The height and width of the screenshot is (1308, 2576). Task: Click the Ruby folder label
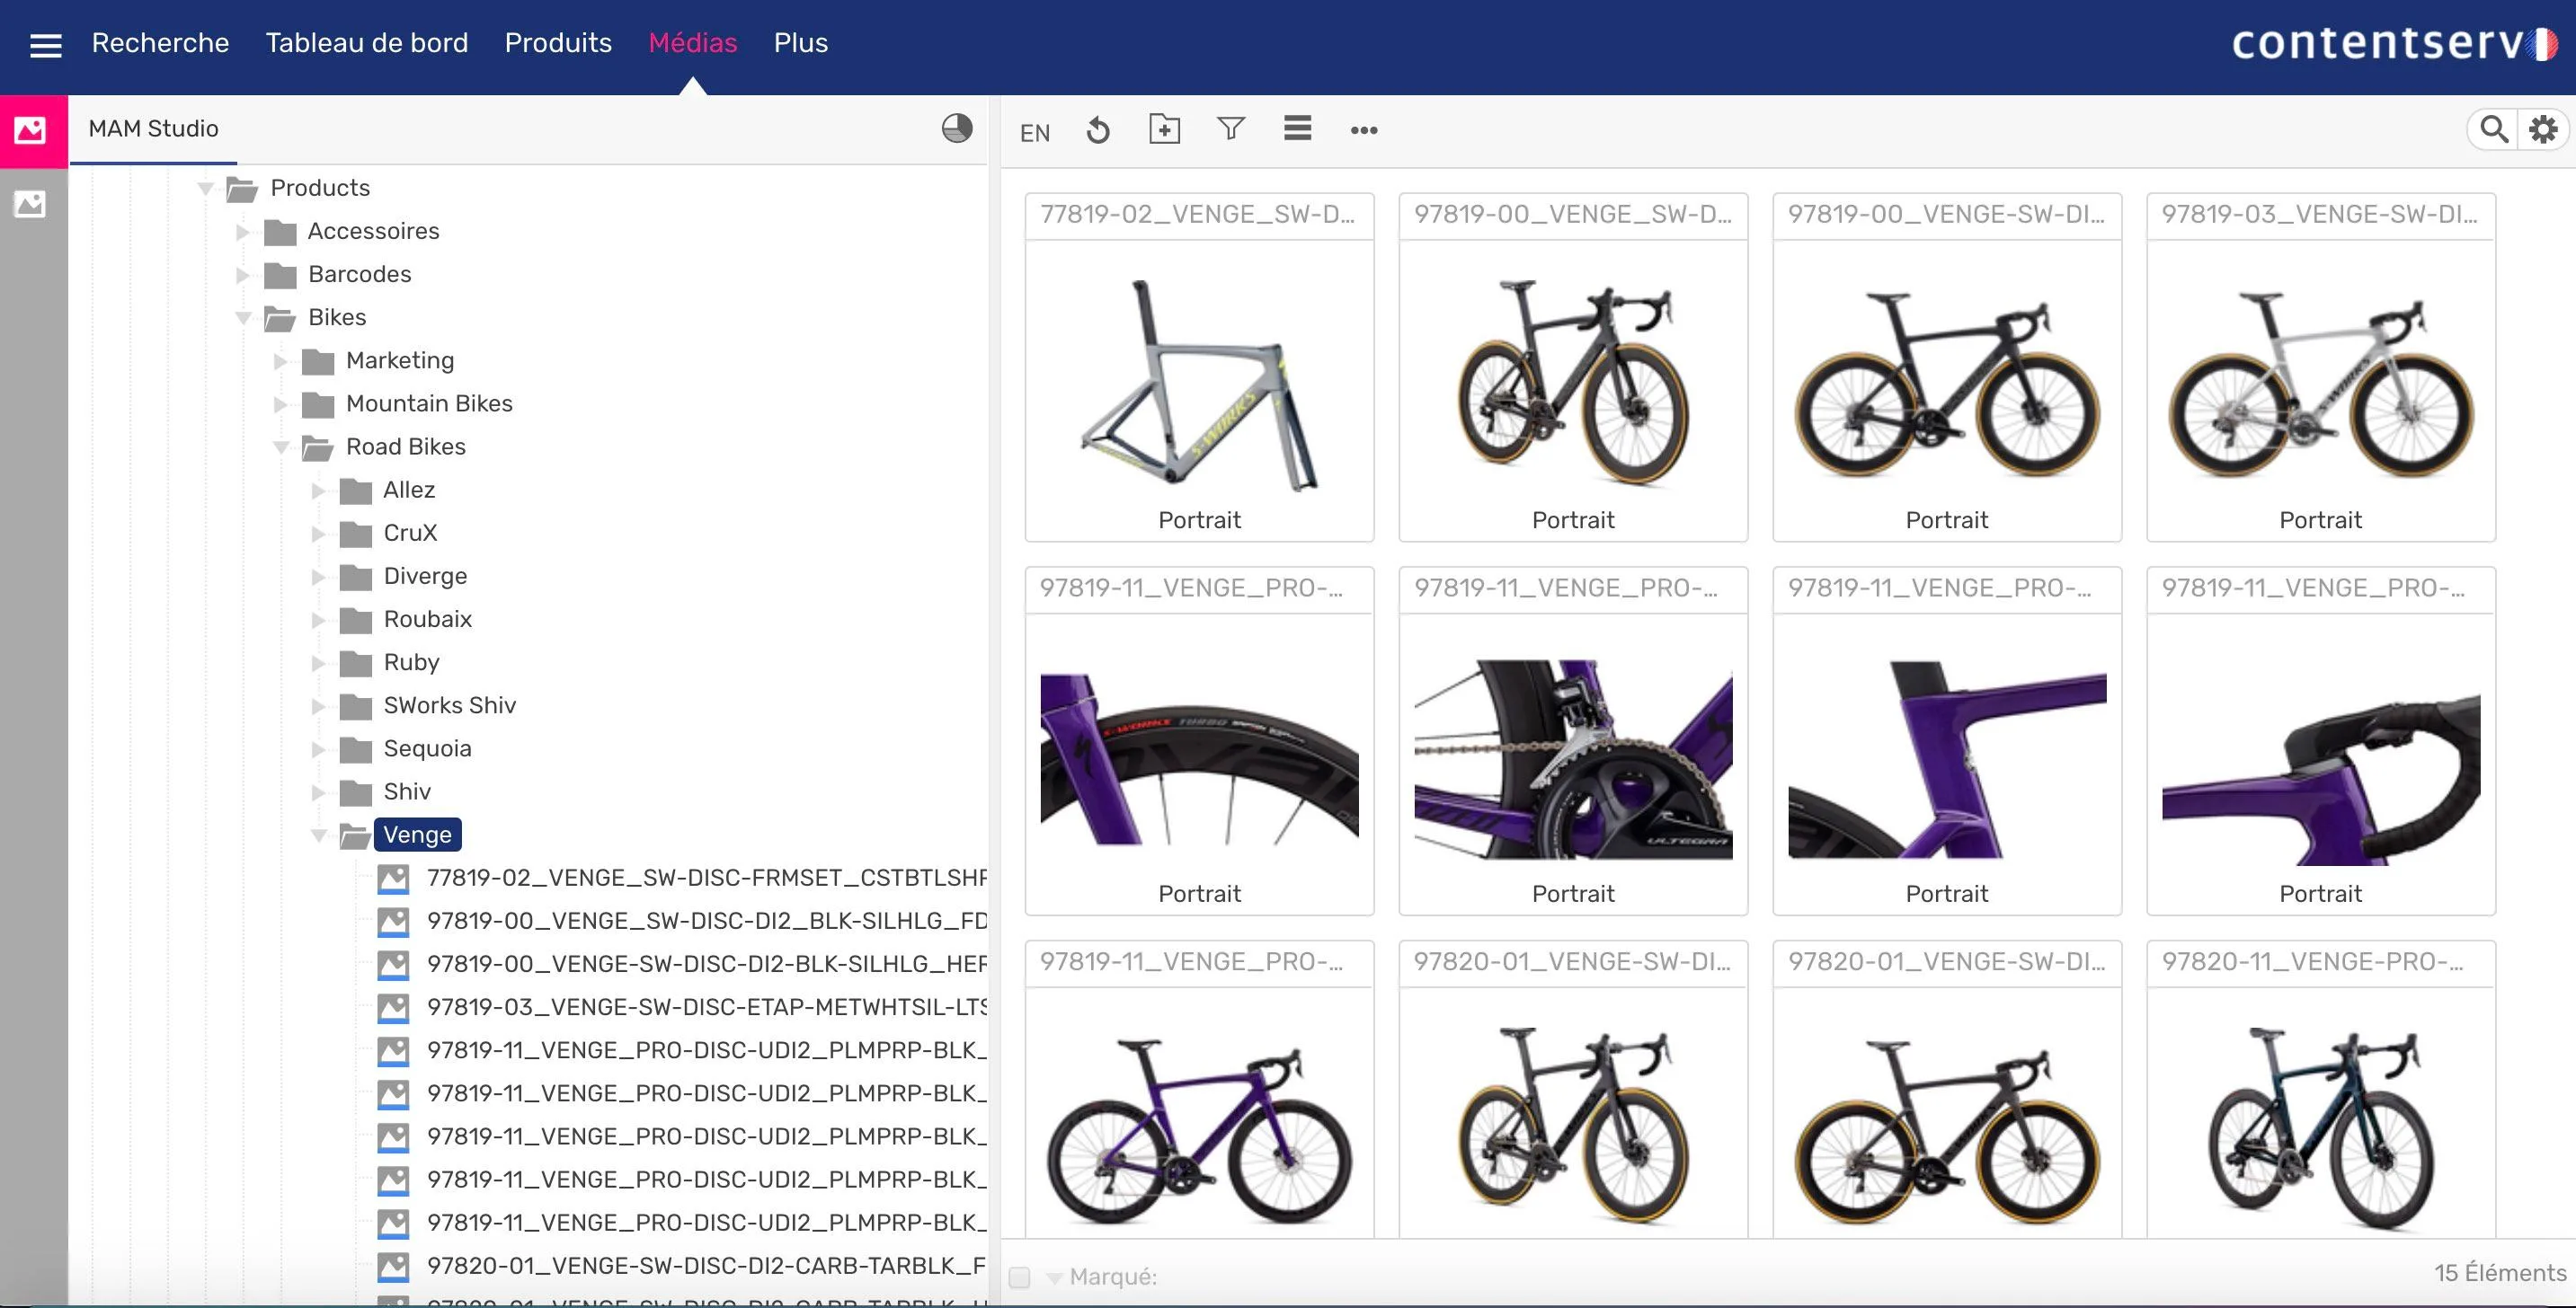[x=411, y=662]
